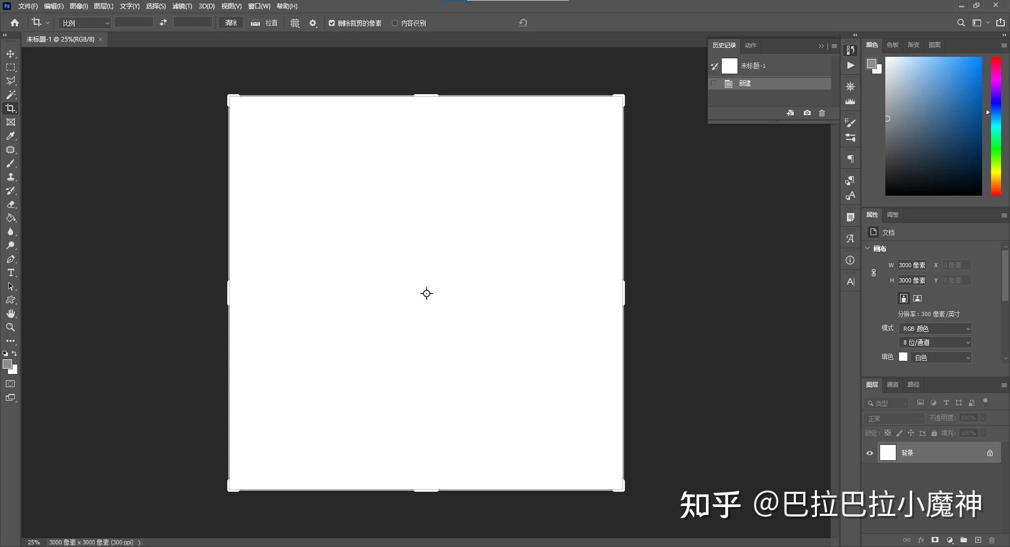
Task: Toggle Quick Mask mode
Action: click(11, 384)
